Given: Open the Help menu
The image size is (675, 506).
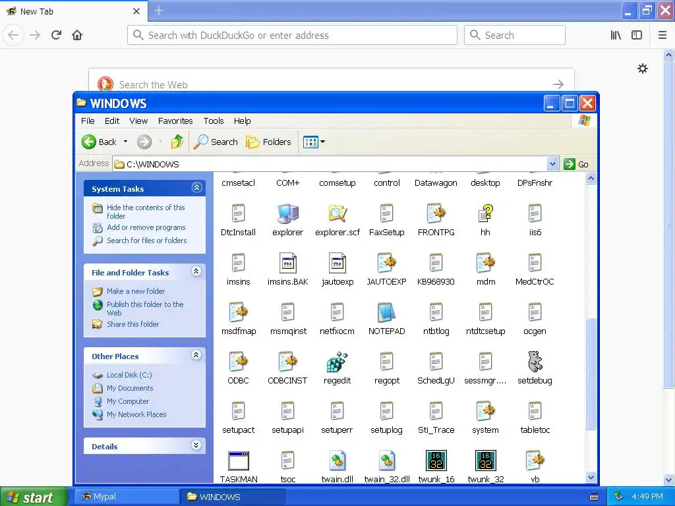Looking at the screenshot, I should (243, 121).
